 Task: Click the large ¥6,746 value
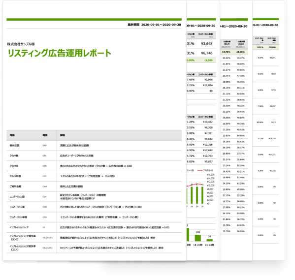point(207,53)
